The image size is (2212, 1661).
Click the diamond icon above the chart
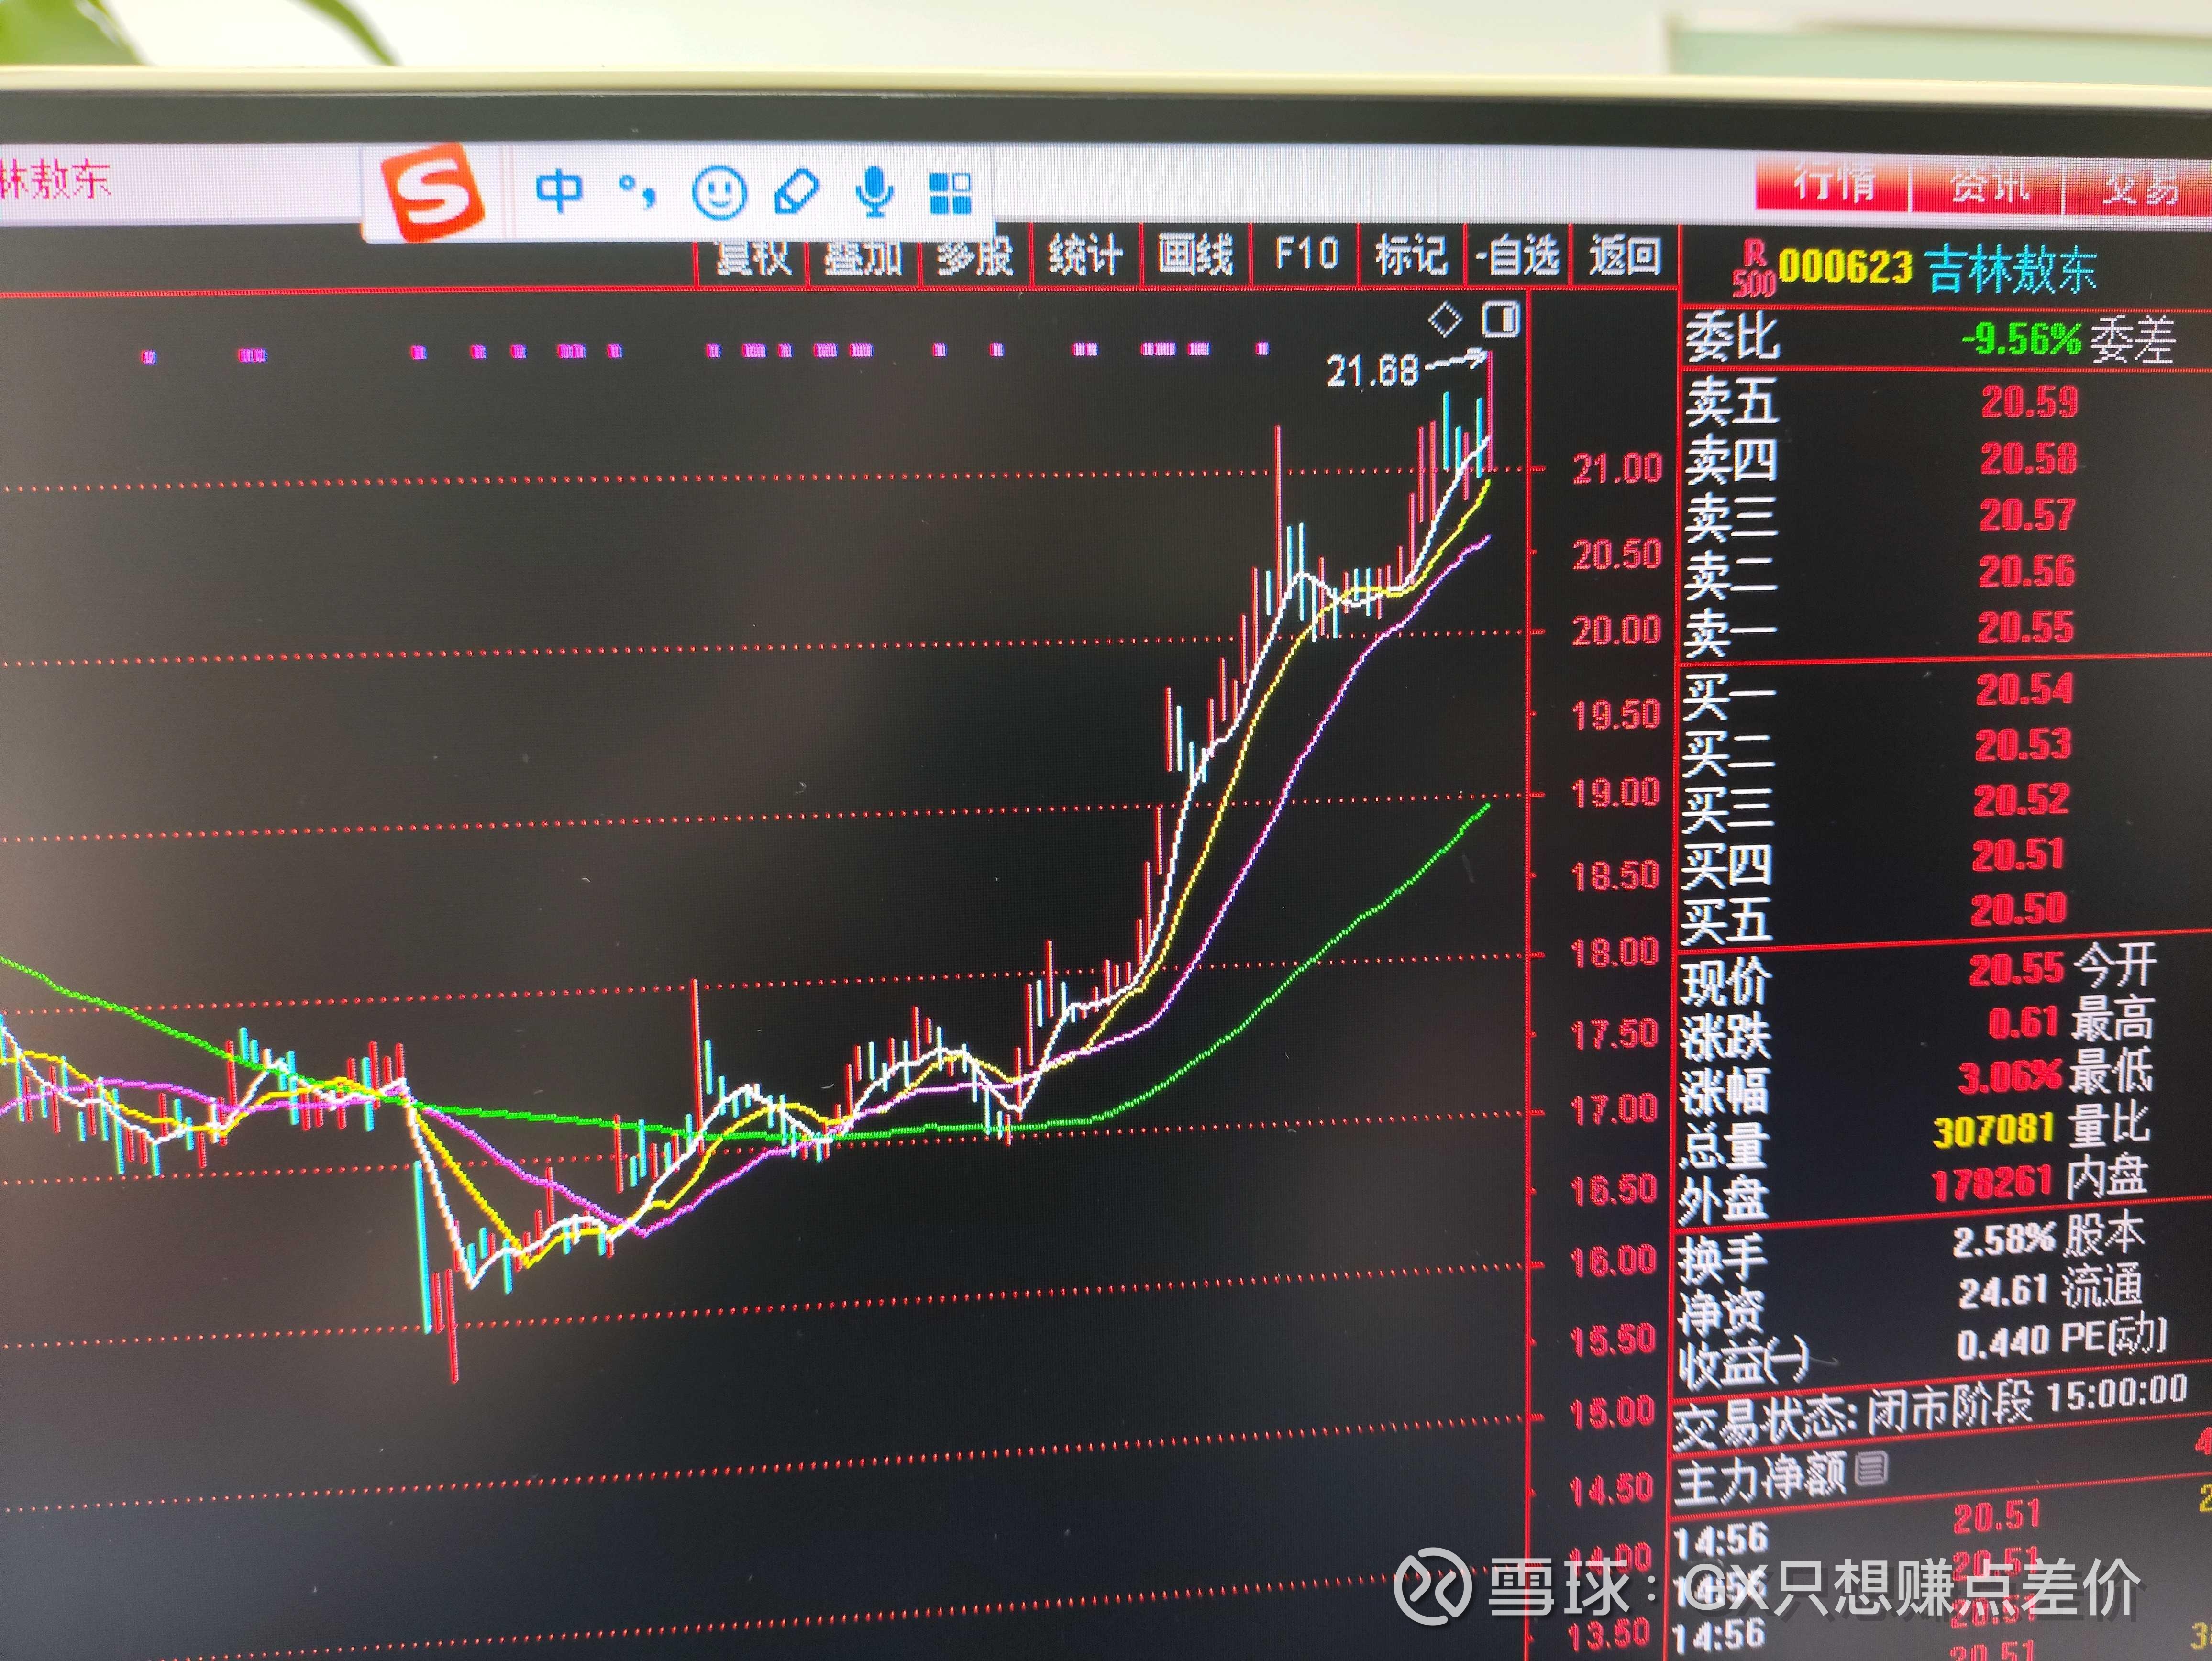pos(1445,320)
